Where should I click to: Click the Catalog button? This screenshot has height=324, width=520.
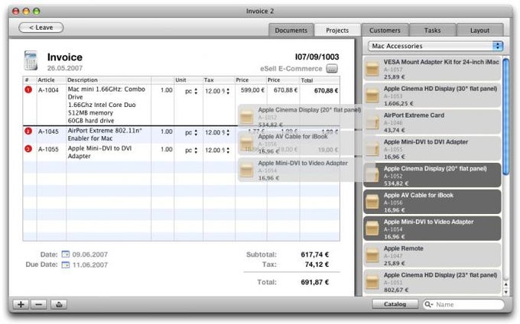(x=395, y=304)
